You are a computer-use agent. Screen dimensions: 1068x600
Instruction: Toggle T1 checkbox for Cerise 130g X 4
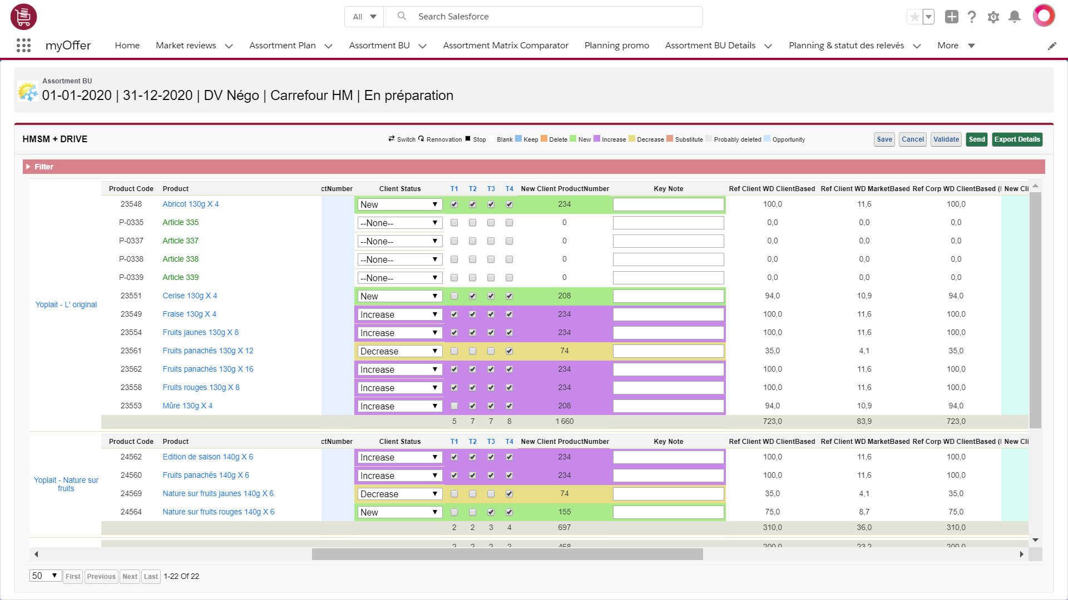pos(454,296)
